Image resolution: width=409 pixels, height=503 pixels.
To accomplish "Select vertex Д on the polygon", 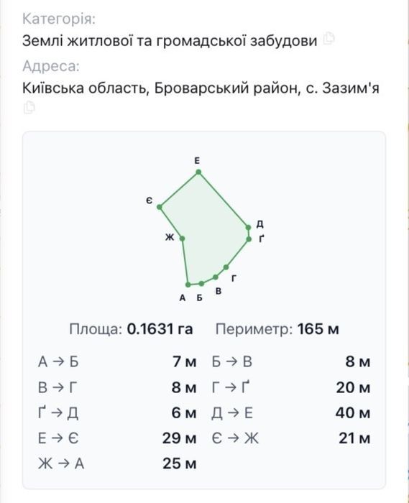I will (248, 228).
